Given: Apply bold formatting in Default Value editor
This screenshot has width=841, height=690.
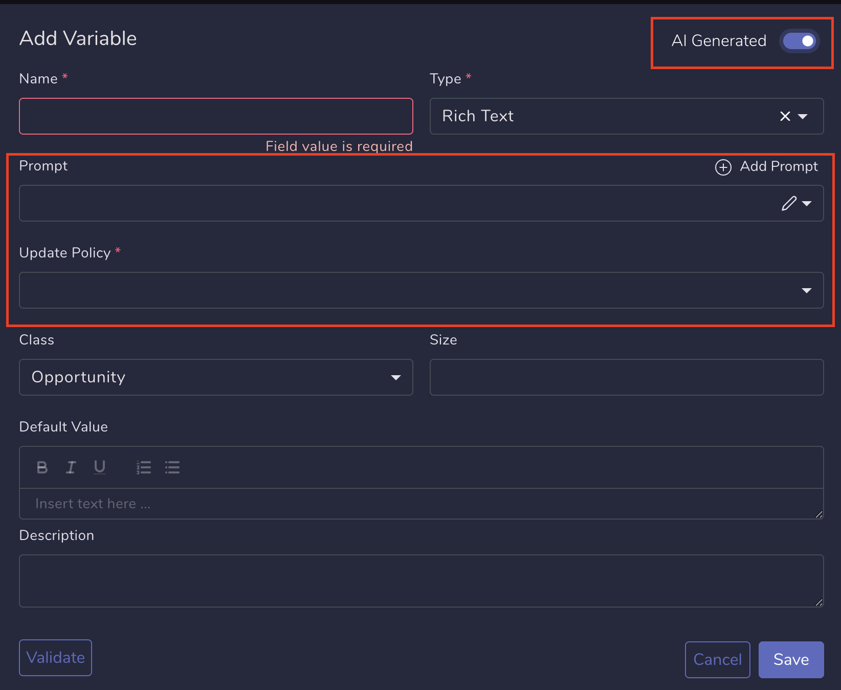Looking at the screenshot, I should 42,467.
